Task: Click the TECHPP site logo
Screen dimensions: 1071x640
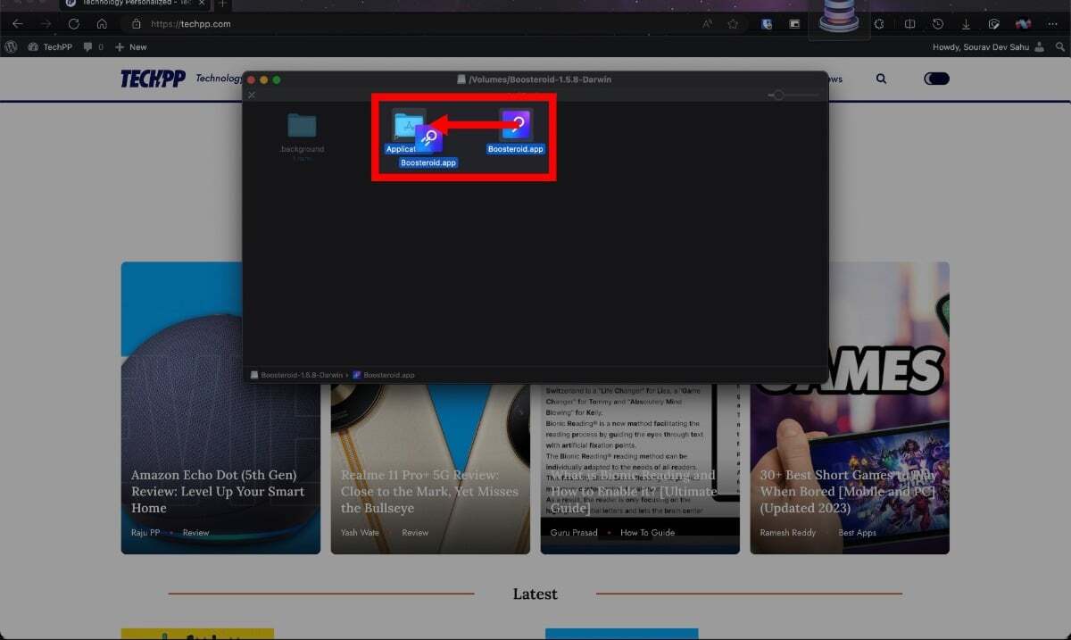Action: [153, 79]
